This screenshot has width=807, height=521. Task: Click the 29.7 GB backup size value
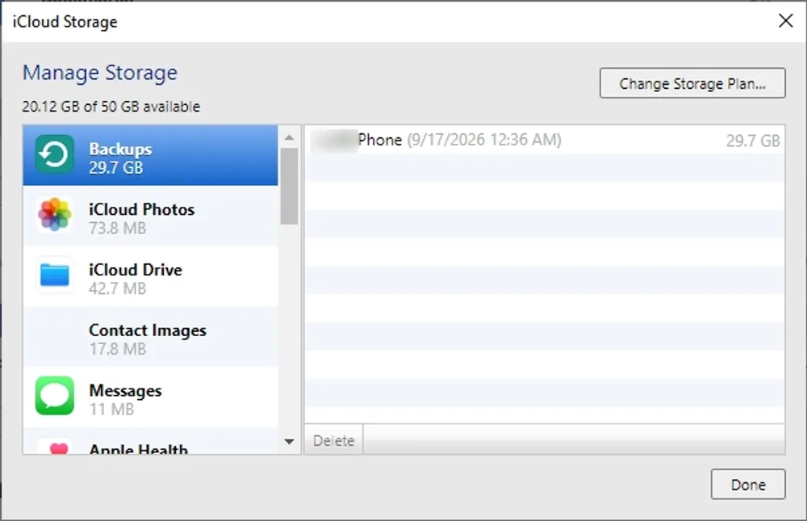point(753,141)
